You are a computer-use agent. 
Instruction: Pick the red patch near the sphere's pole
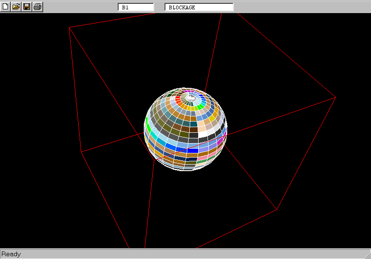[178, 101]
